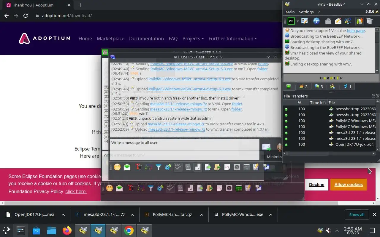Expand the Projects menu on Adoptium
The height and width of the screenshot is (237, 380).
coord(193,39)
